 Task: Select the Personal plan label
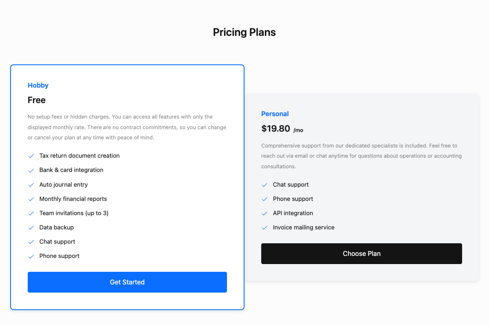click(x=275, y=114)
